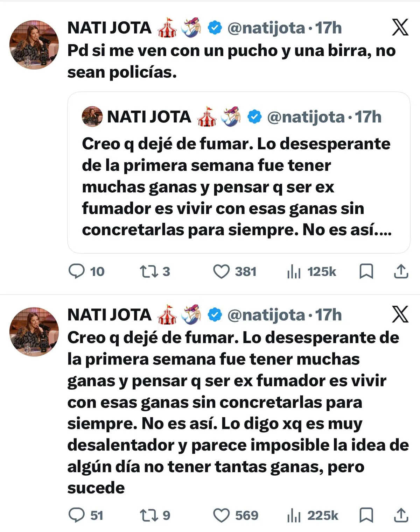Image resolution: width=420 pixels, height=532 pixels.
Task: Like the second tweet with 569 likes
Action: click(x=222, y=515)
